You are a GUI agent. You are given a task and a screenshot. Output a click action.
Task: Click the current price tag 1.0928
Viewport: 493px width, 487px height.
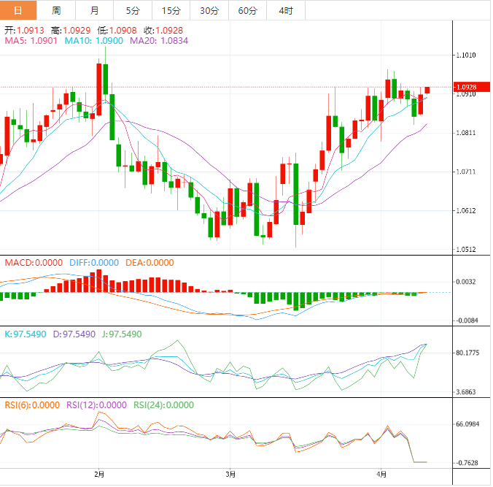[466, 87]
